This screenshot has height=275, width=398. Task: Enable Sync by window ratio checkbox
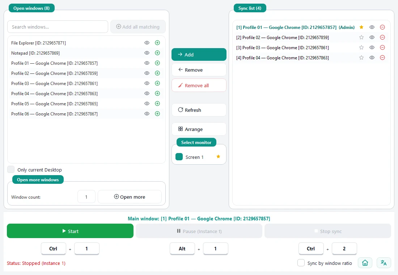point(301,263)
